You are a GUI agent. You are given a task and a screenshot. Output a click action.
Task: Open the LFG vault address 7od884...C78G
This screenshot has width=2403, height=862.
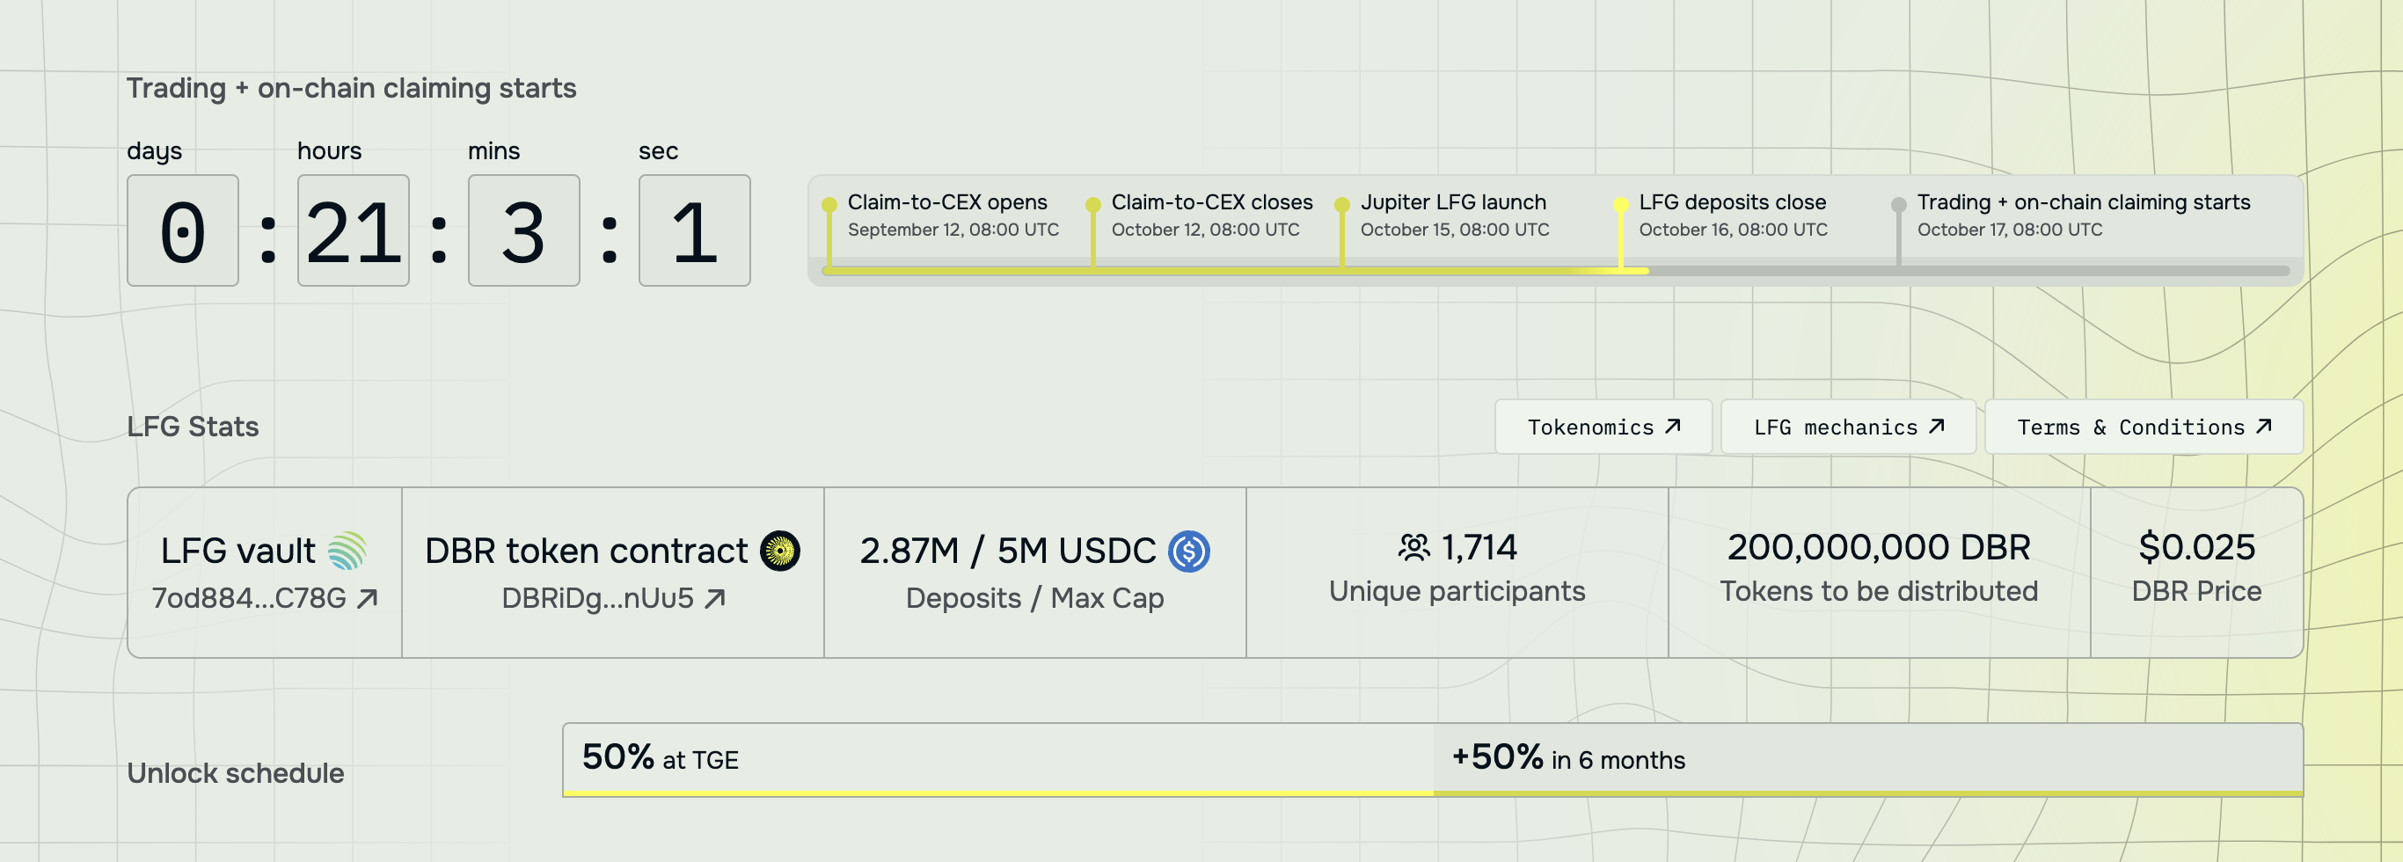[x=249, y=598]
